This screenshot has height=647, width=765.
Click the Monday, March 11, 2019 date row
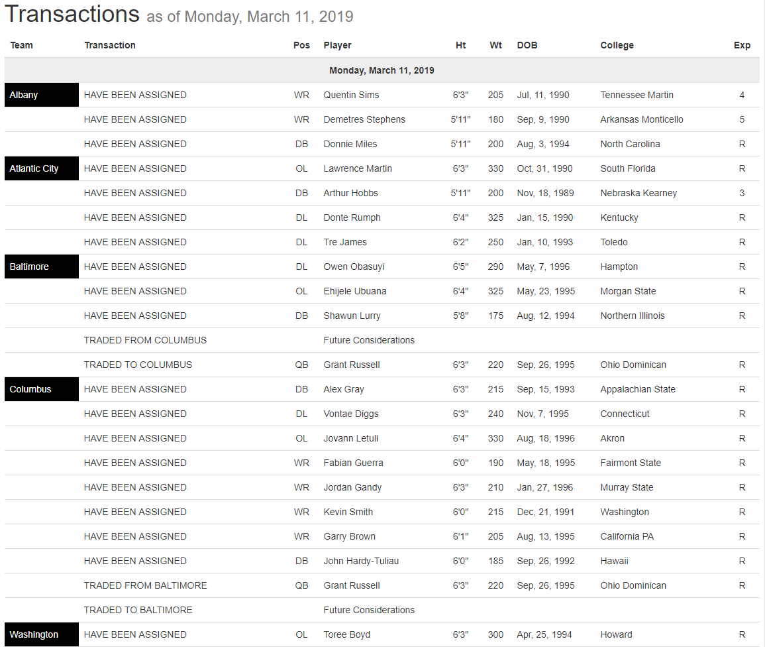pos(382,70)
